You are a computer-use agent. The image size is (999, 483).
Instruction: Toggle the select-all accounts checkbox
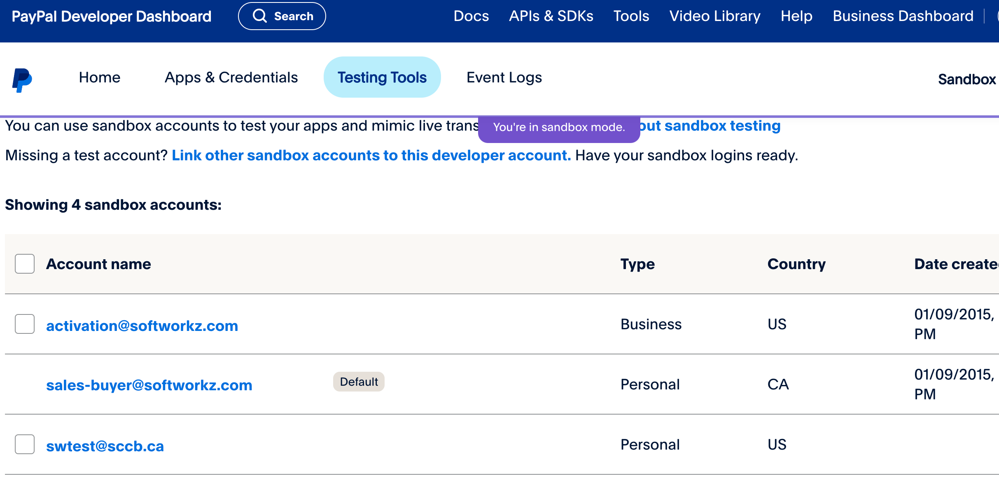[x=25, y=264]
